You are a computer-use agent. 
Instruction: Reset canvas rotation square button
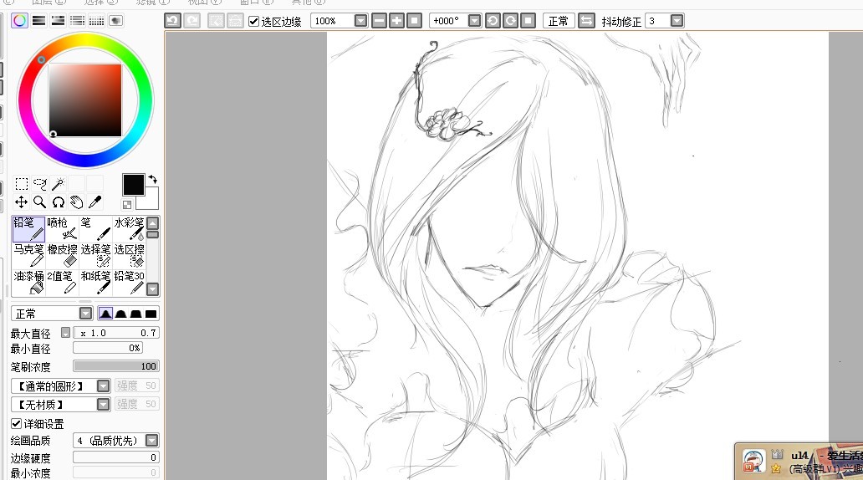click(x=528, y=21)
